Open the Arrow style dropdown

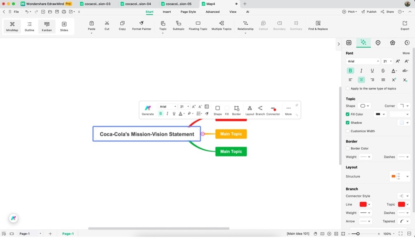click(365, 221)
